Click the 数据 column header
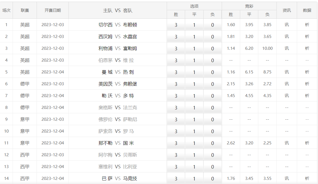The height and width of the screenshot is (184, 318). (307, 10)
